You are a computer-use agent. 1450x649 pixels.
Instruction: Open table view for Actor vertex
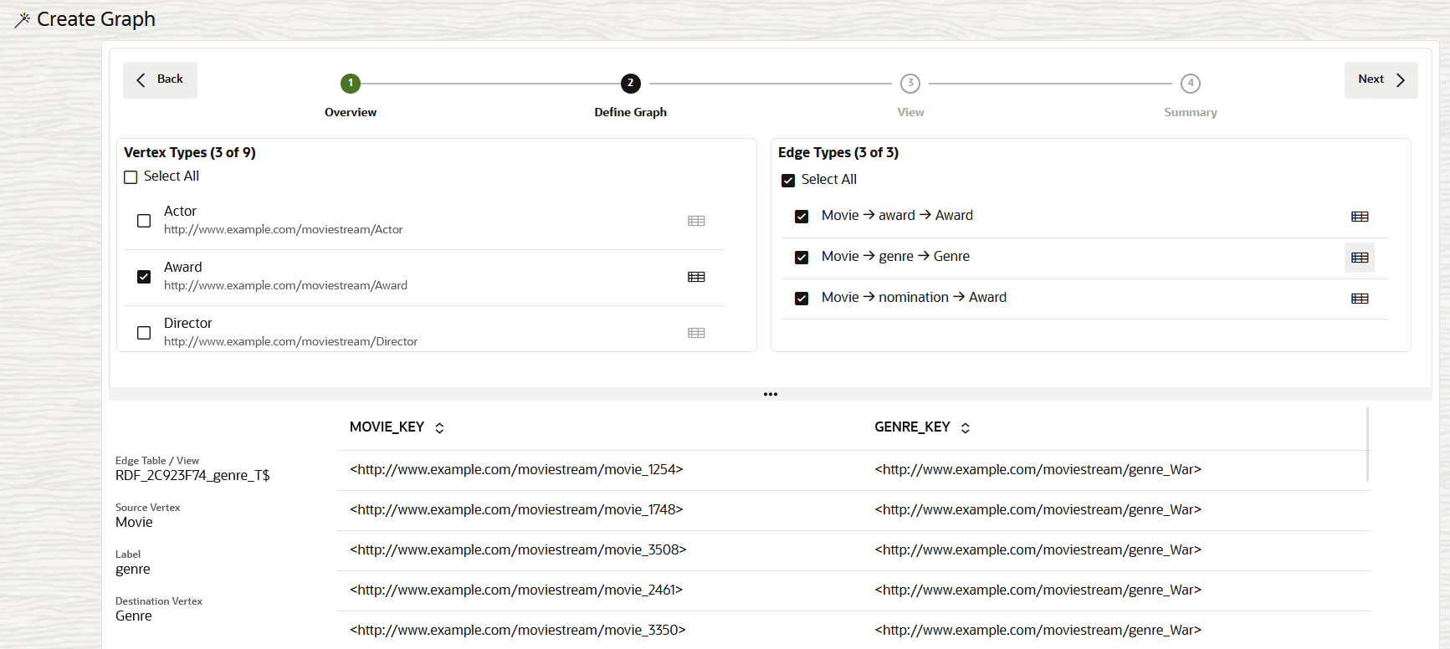pyautogui.click(x=696, y=221)
